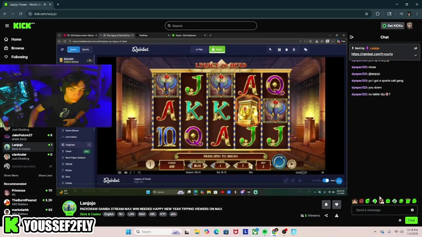Open the emoji picker in chat
422x237 pixels.
[412, 210]
